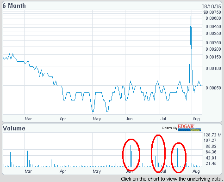The image size is (224, 182).
Task: Click 'Apr' under the price chart
Action: (63, 119)
